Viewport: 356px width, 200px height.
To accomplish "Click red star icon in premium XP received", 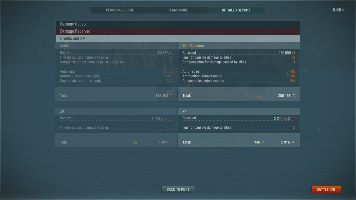I will 293,118.
